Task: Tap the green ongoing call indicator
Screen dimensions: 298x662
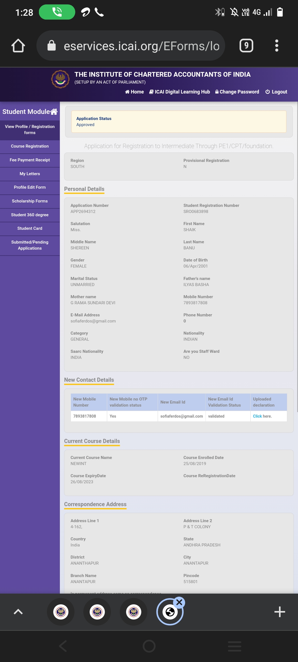Action: (57, 12)
